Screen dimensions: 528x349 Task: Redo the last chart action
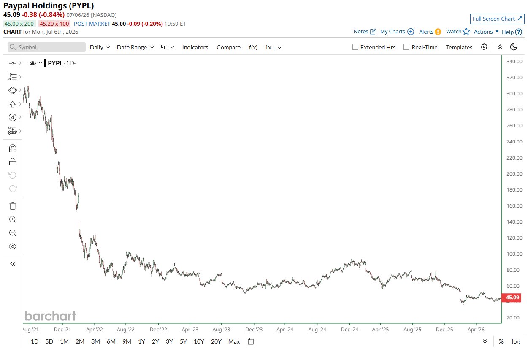[13, 189]
